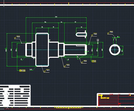Screen dimensions: 134x111
Task: Select the C2 chamfer label on the left
Action: [22, 59]
